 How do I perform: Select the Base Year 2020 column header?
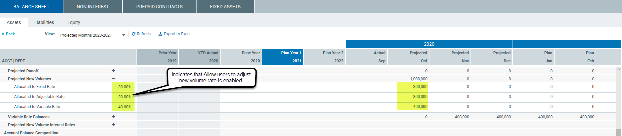pos(241,57)
